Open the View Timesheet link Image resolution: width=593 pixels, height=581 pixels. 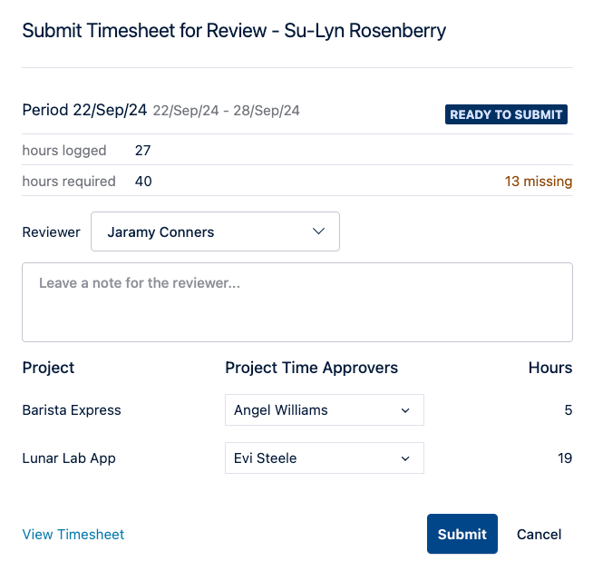[x=73, y=535]
